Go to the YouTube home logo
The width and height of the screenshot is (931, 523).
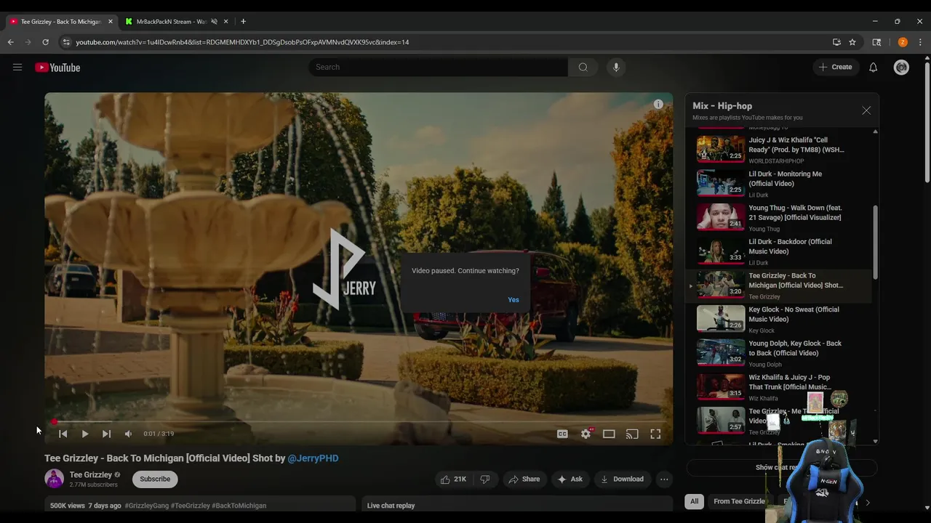point(57,68)
